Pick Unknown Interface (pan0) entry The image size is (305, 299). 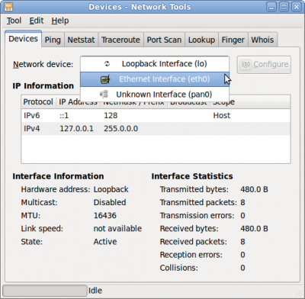pos(155,95)
